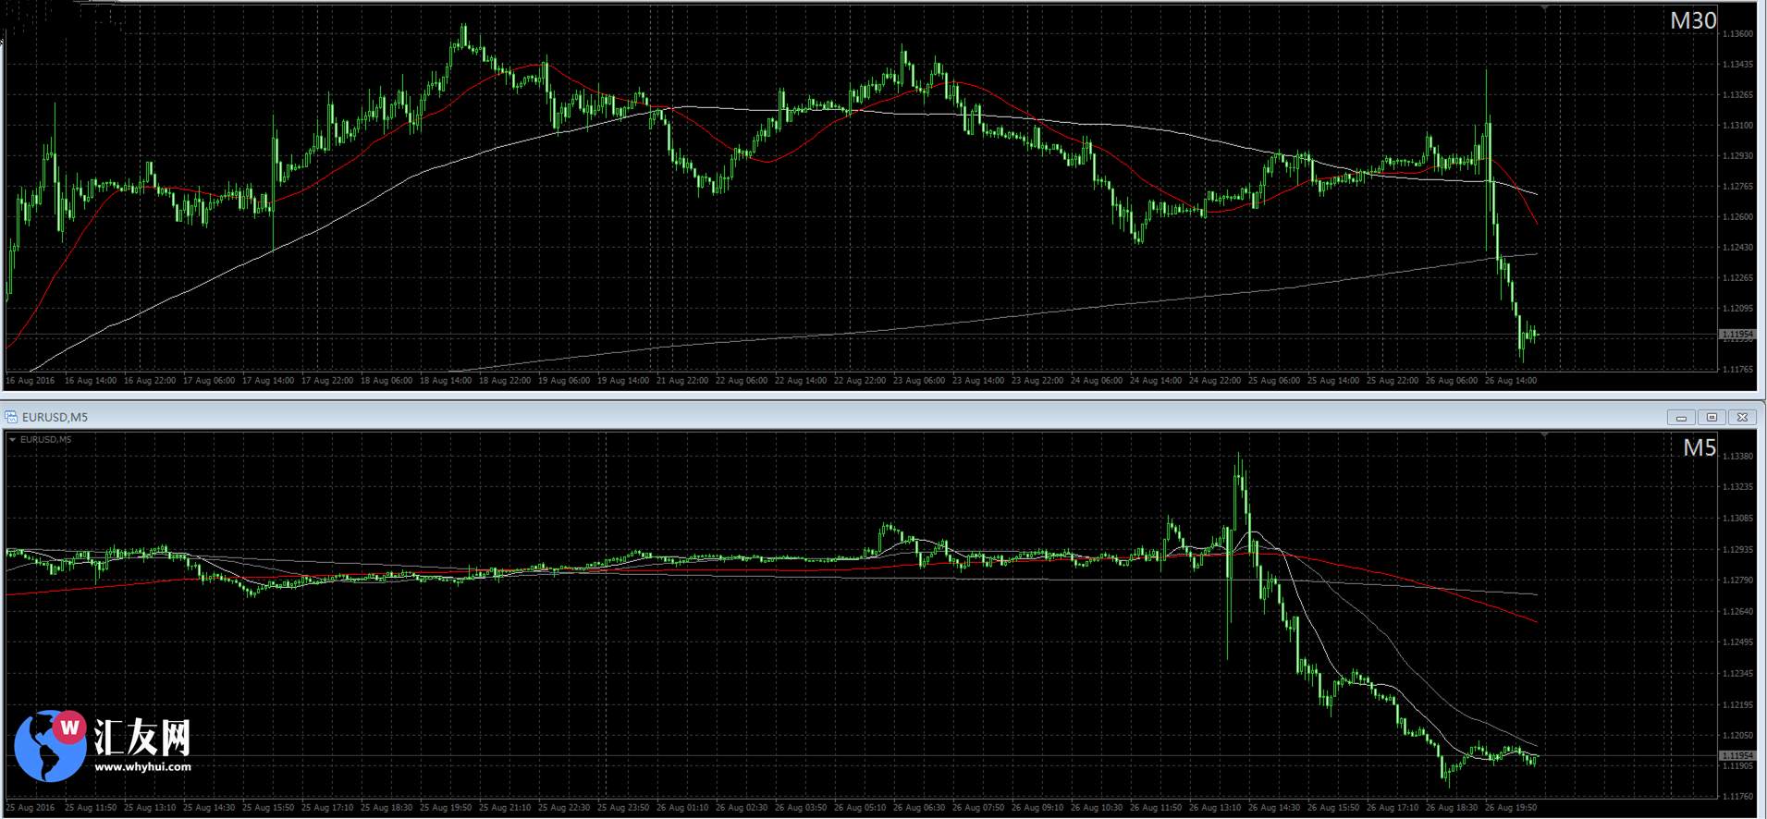Click the 17 Aug 14:00 time label
Screen dimensions: 1767x819
click(x=268, y=381)
